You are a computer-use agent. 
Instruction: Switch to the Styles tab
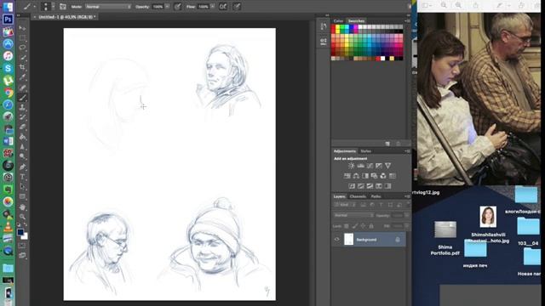[x=365, y=151]
